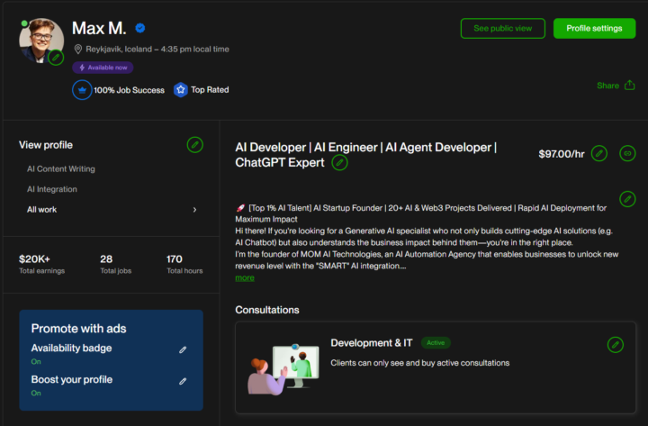Expand All work with chevron arrow
648x426 pixels.
[194, 210]
